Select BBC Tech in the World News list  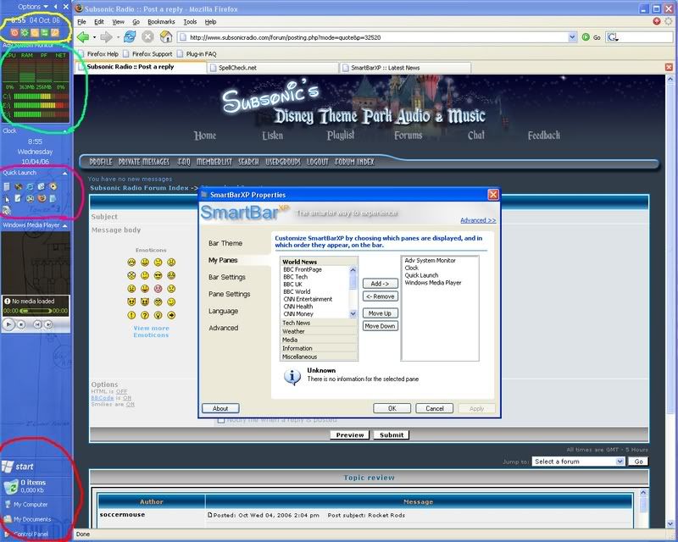[x=295, y=277]
